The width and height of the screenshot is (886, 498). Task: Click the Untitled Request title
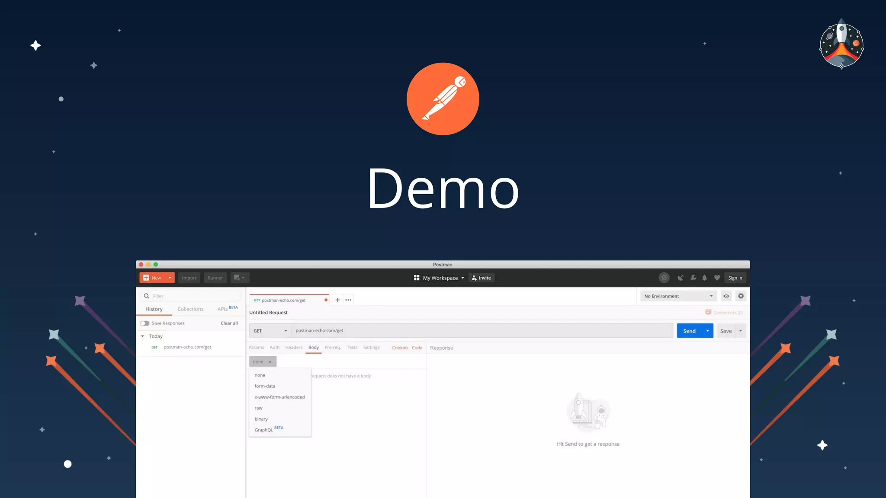pos(268,313)
